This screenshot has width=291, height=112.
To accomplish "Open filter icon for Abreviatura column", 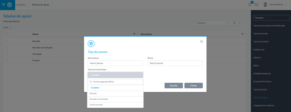I will 242,34.
